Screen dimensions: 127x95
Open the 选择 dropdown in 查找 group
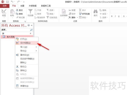pos(103,17)
